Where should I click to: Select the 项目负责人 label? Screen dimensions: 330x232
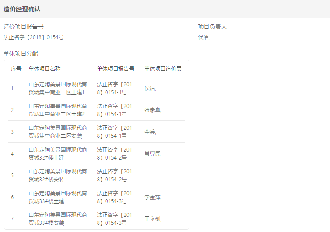tap(212, 27)
